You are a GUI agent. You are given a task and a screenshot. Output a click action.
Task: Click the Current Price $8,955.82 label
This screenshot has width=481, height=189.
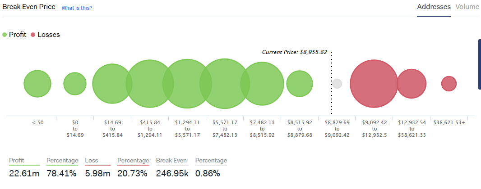[x=294, y=52]
